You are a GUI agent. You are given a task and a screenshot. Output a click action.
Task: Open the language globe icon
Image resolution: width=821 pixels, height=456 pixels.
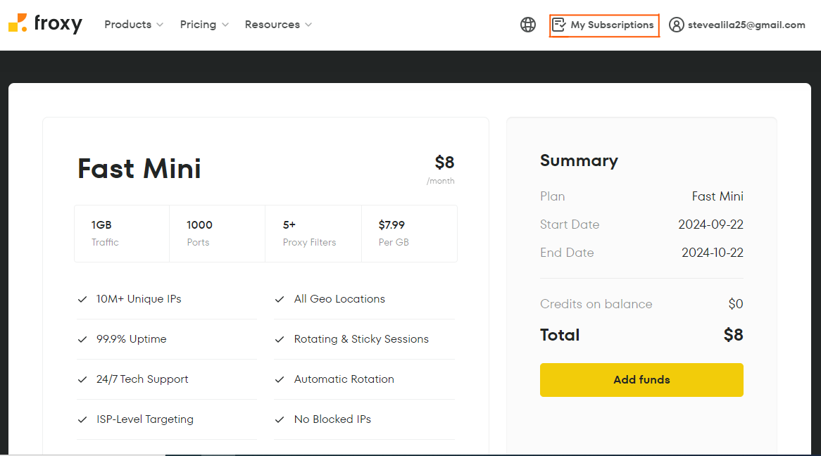[528, 25]
